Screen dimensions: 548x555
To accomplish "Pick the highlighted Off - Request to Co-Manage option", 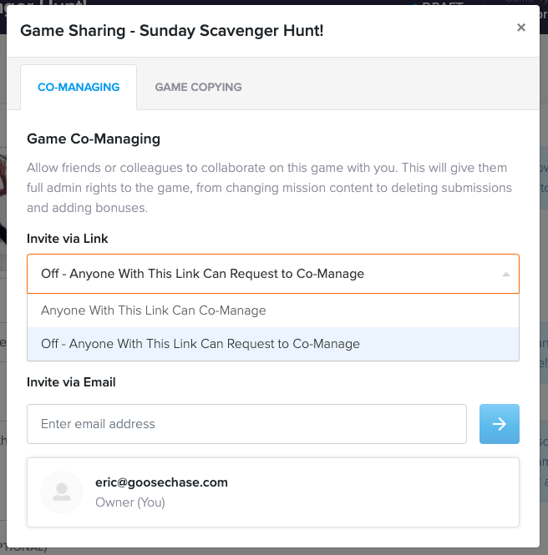I will [273, 344].
